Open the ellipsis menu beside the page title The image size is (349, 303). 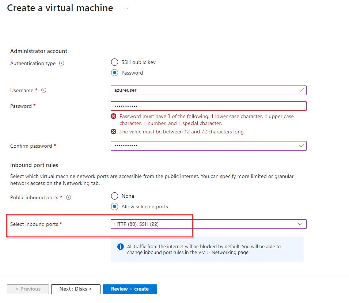point(126,8)
